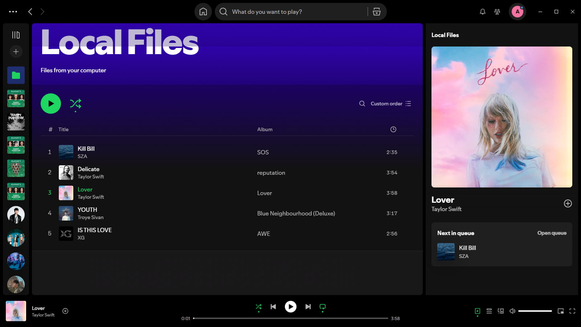Expand Your Library sidebar
Viewport: 581px width, 327px height.
[x=16, y=35]
